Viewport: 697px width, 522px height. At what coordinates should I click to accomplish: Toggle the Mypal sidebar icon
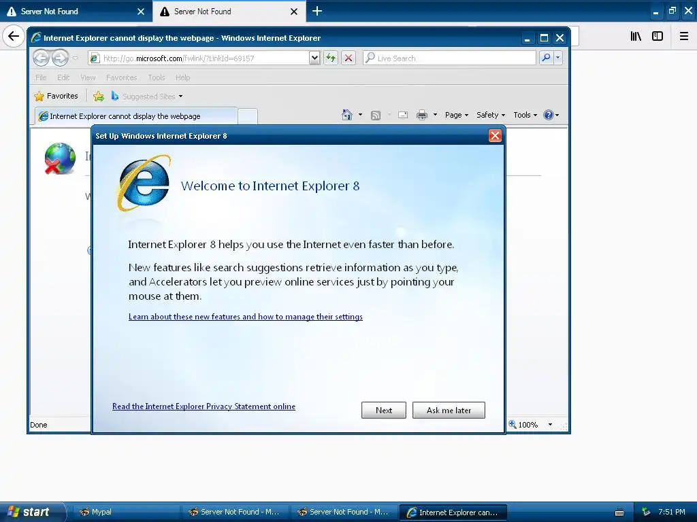coord(658,36)
